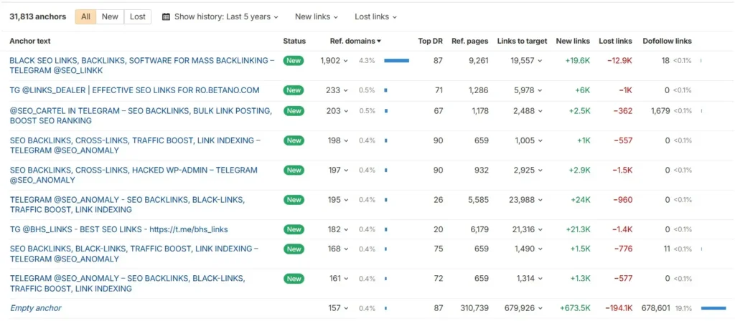Click the New badge on the TG @LINKS_DEALER row

click(294, 90)
